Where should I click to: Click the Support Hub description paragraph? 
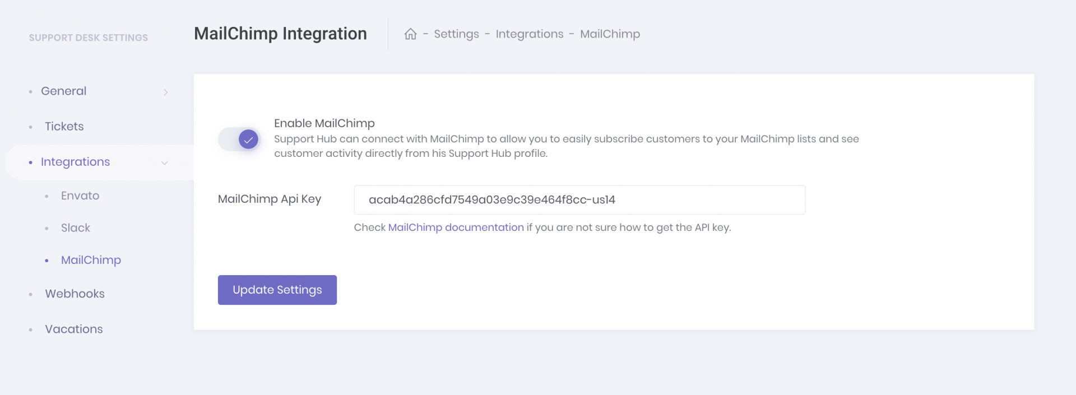coord(566,146)
